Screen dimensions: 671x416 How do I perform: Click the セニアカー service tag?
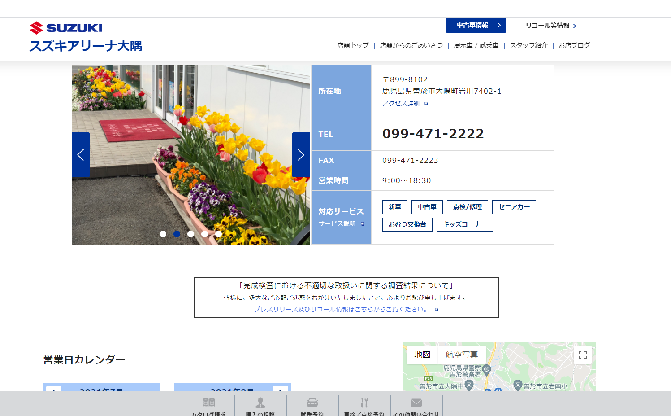tap(514, 207)
